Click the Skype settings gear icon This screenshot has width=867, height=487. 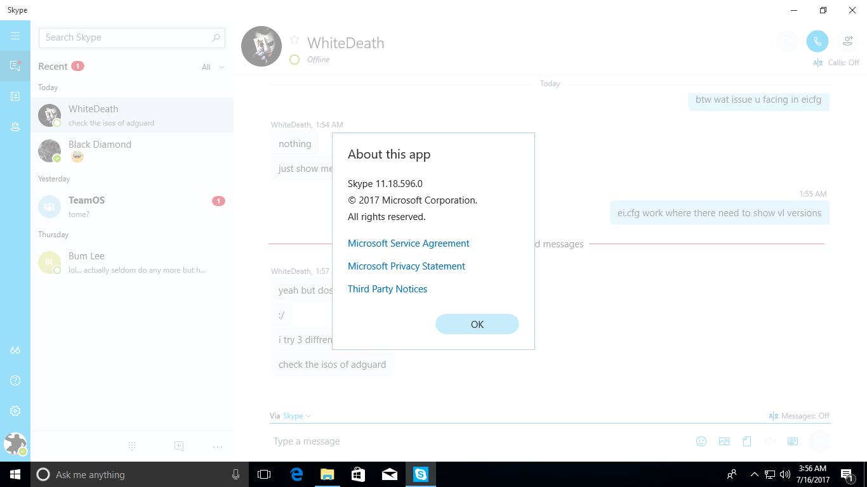pyautogui.click(x=15, y=411)
